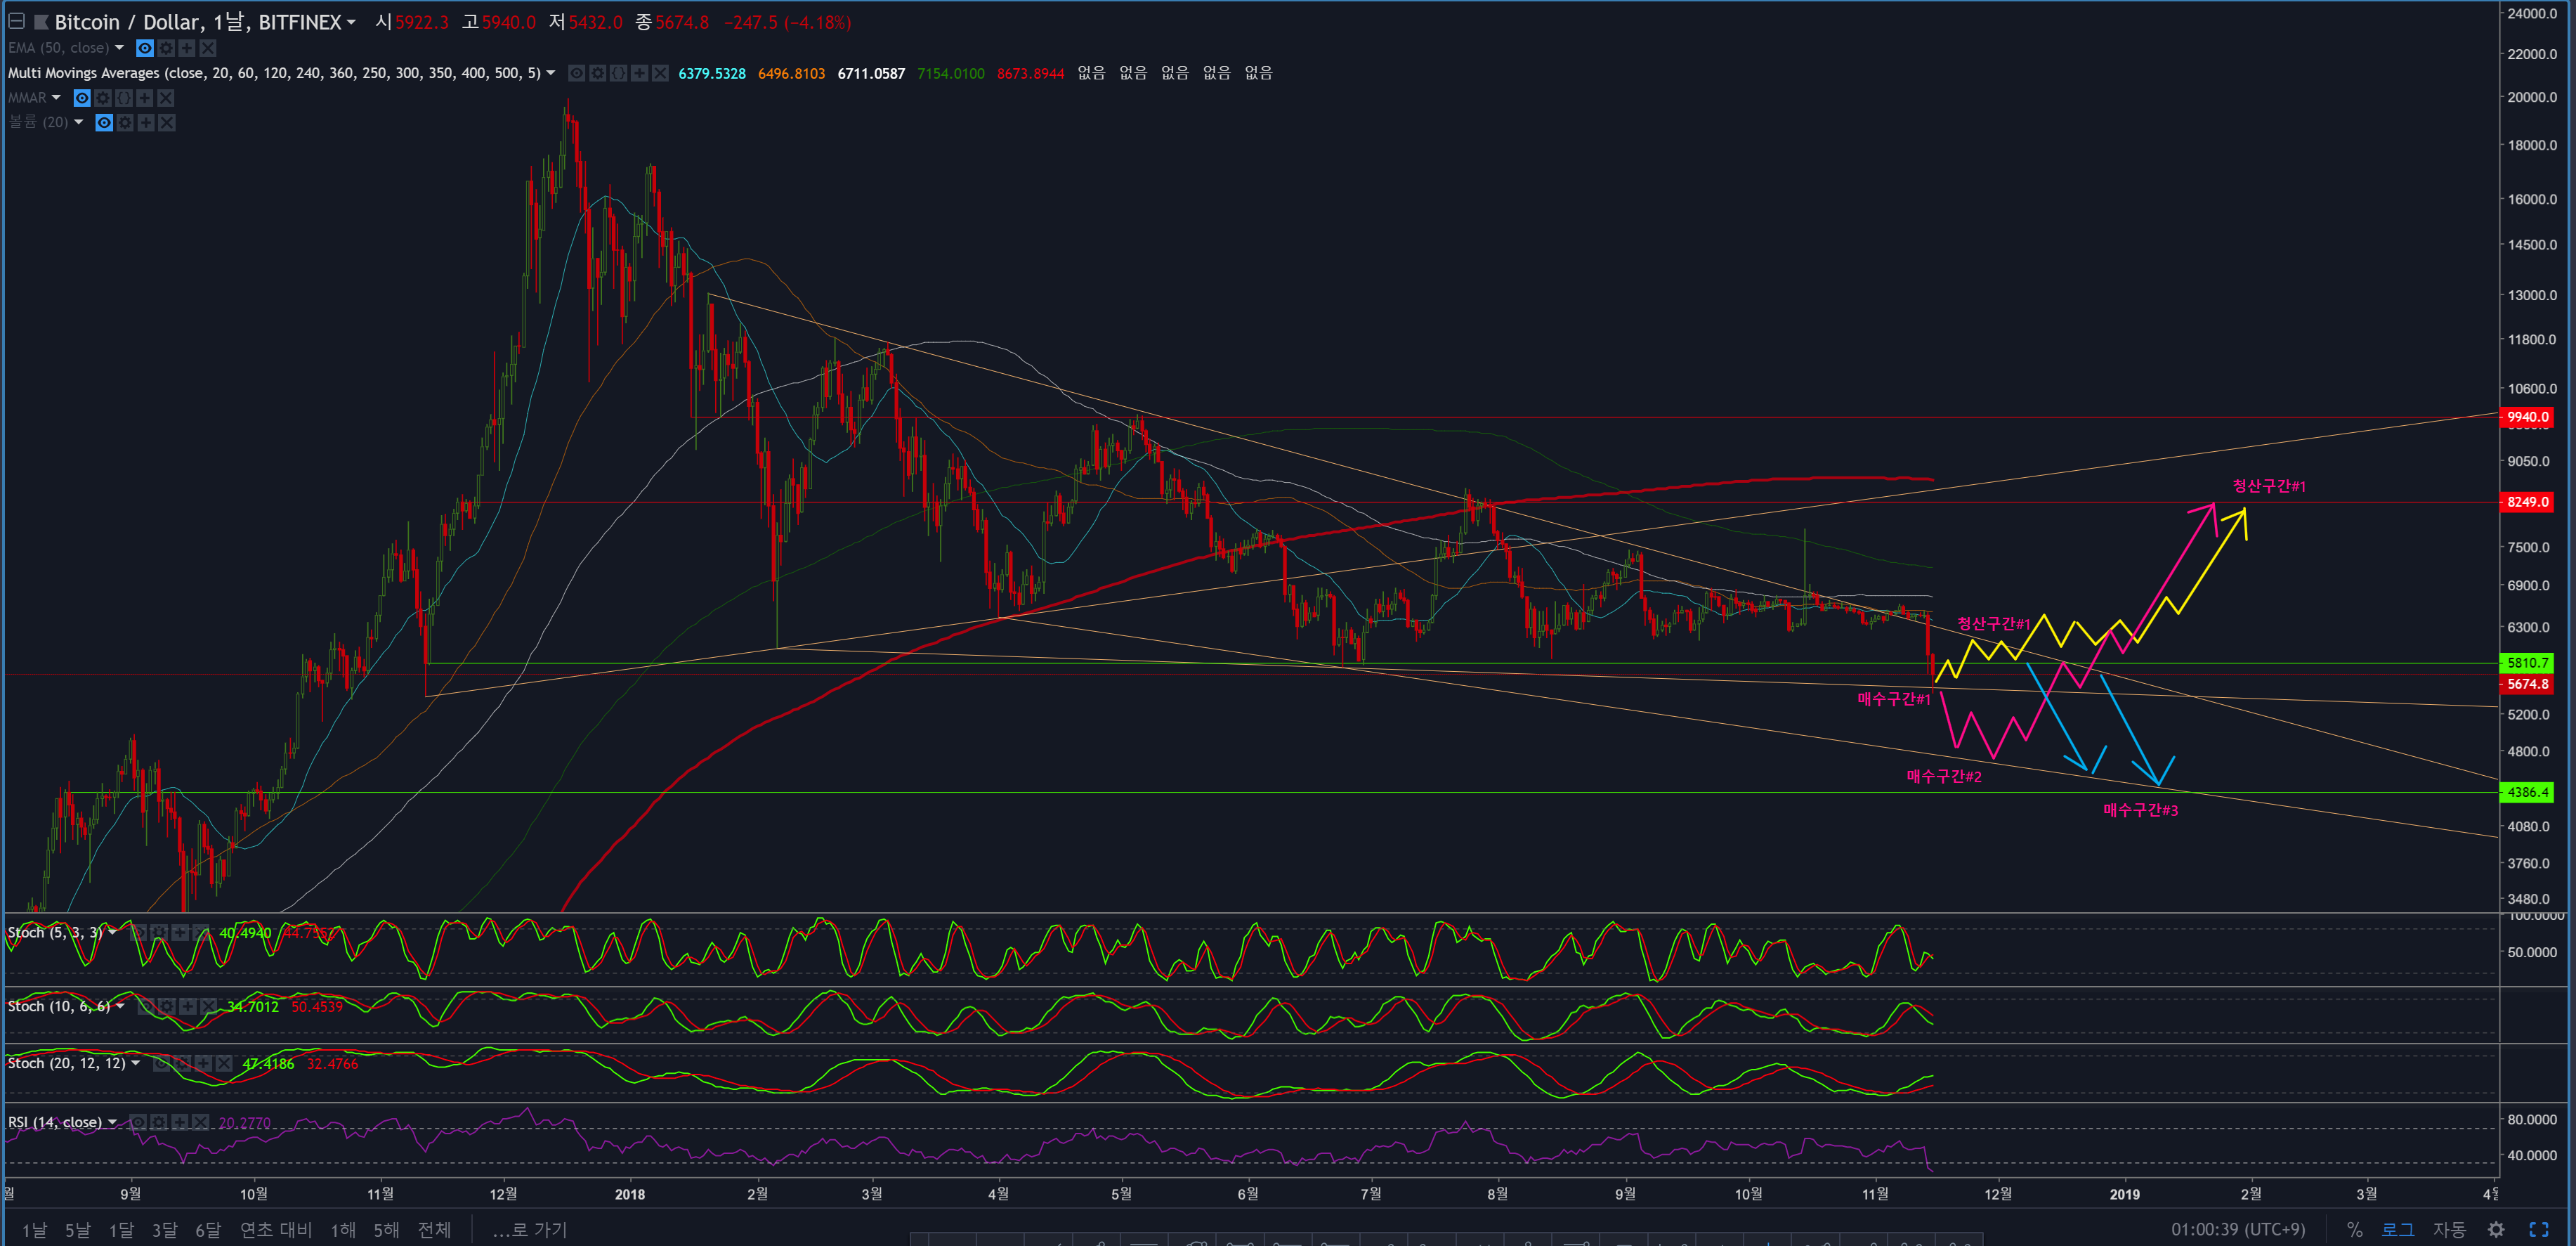The width and height of the screenshot is (2576, 1246).
Task: Open Bitcoin / Dollar symbol dropdown arrow
Action: 351,23
